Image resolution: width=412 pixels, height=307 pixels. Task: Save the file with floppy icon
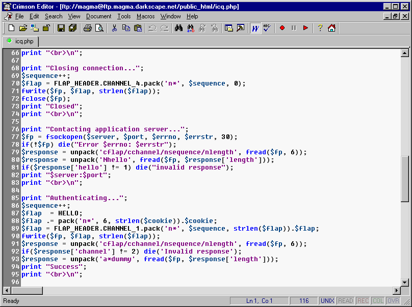tap(61, 28)
